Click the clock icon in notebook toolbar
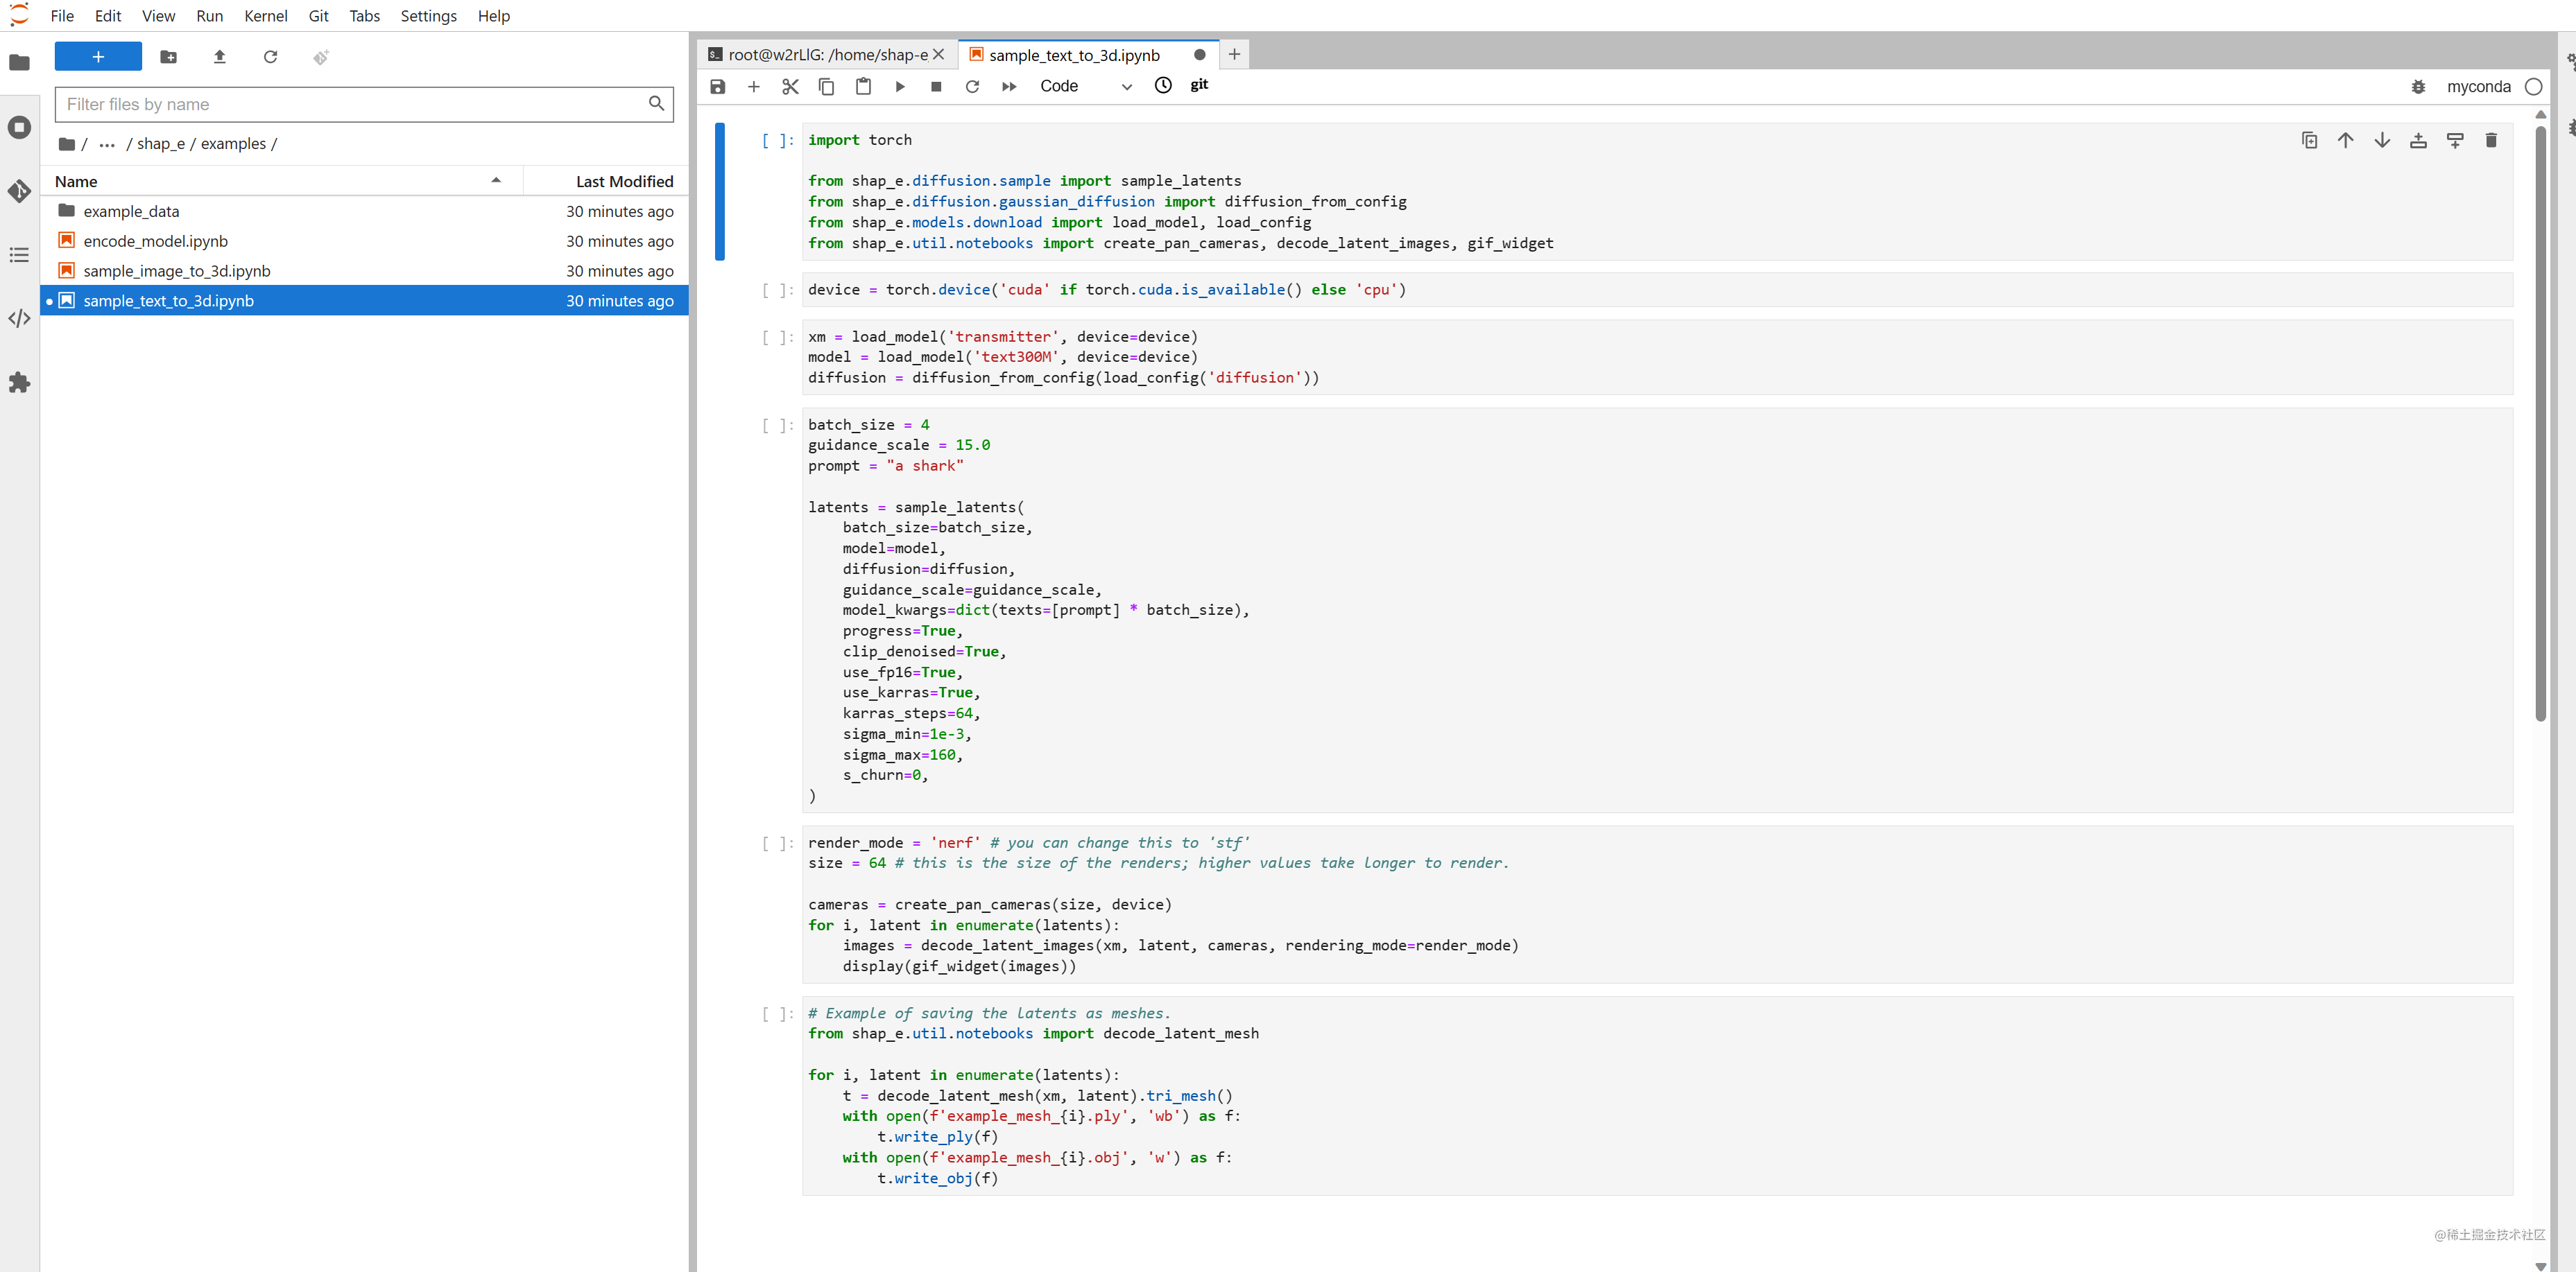Screen dimensions: 2576x1272 click(x=1163, y=86)
